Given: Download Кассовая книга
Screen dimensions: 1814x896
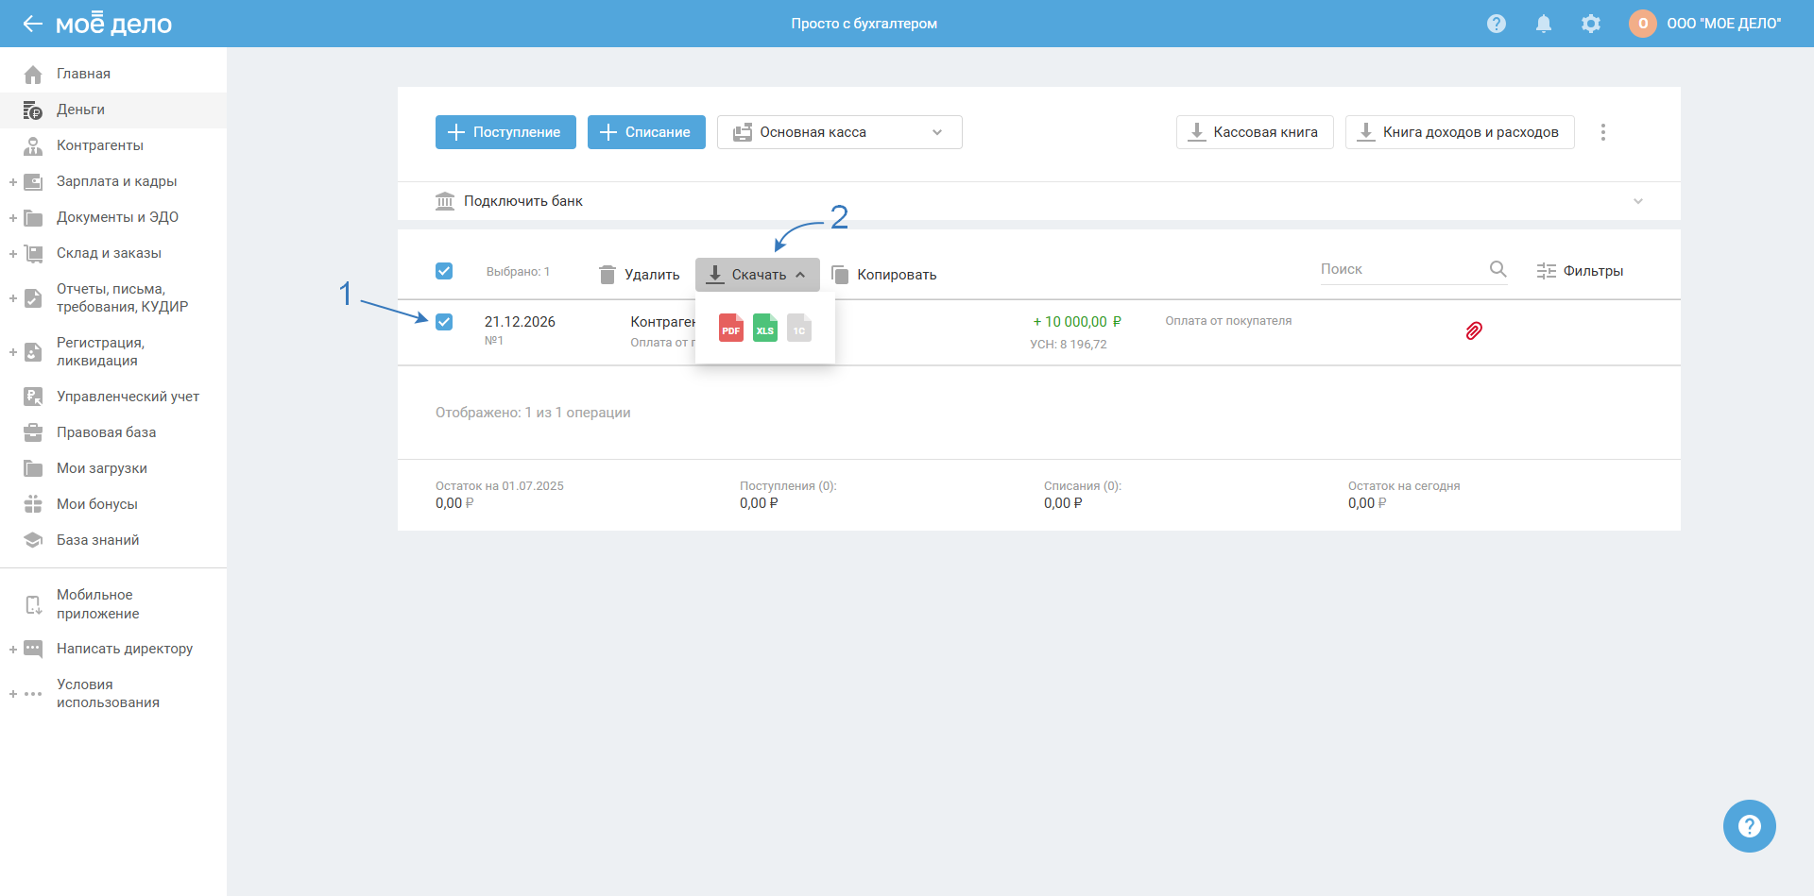Looking at the screenshot, I should click(1255, 132).
